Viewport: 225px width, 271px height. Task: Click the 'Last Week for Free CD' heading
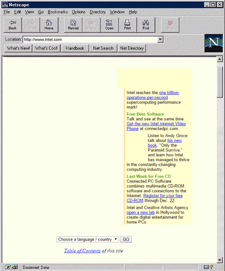tap(148, 177)
